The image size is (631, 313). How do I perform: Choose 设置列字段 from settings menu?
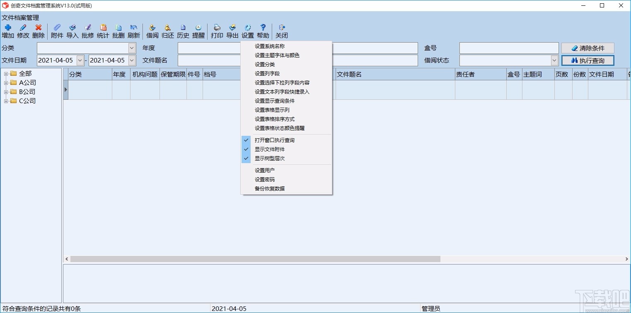[x=286, y=74]
